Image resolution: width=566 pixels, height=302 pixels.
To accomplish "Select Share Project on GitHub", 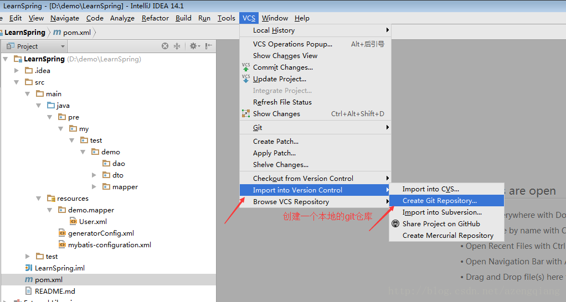I will [x=446, y=224].
